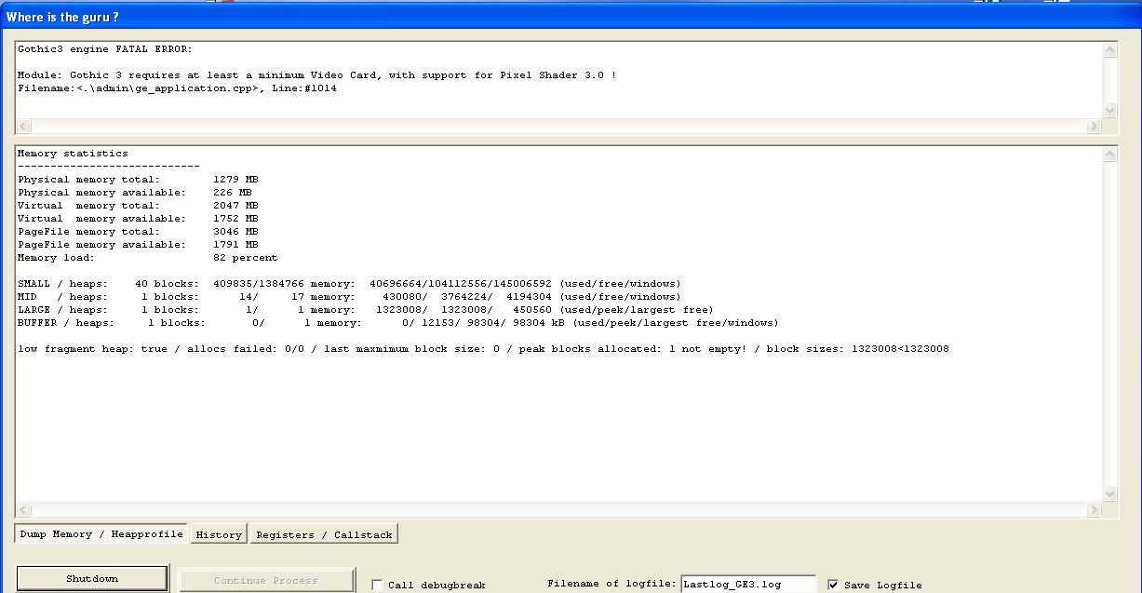Click the 'Virtual memory total' line

point(138,206)
